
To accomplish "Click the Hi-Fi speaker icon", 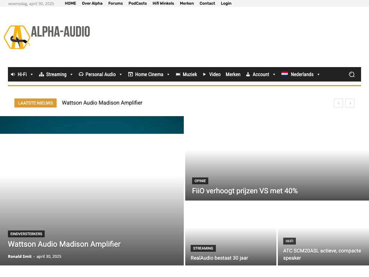I will 13,74.
